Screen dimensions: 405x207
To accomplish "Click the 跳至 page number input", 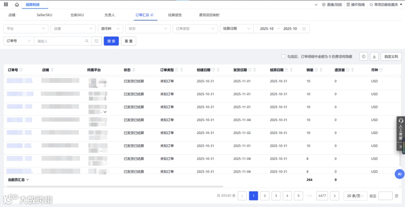I will point(385,196).
